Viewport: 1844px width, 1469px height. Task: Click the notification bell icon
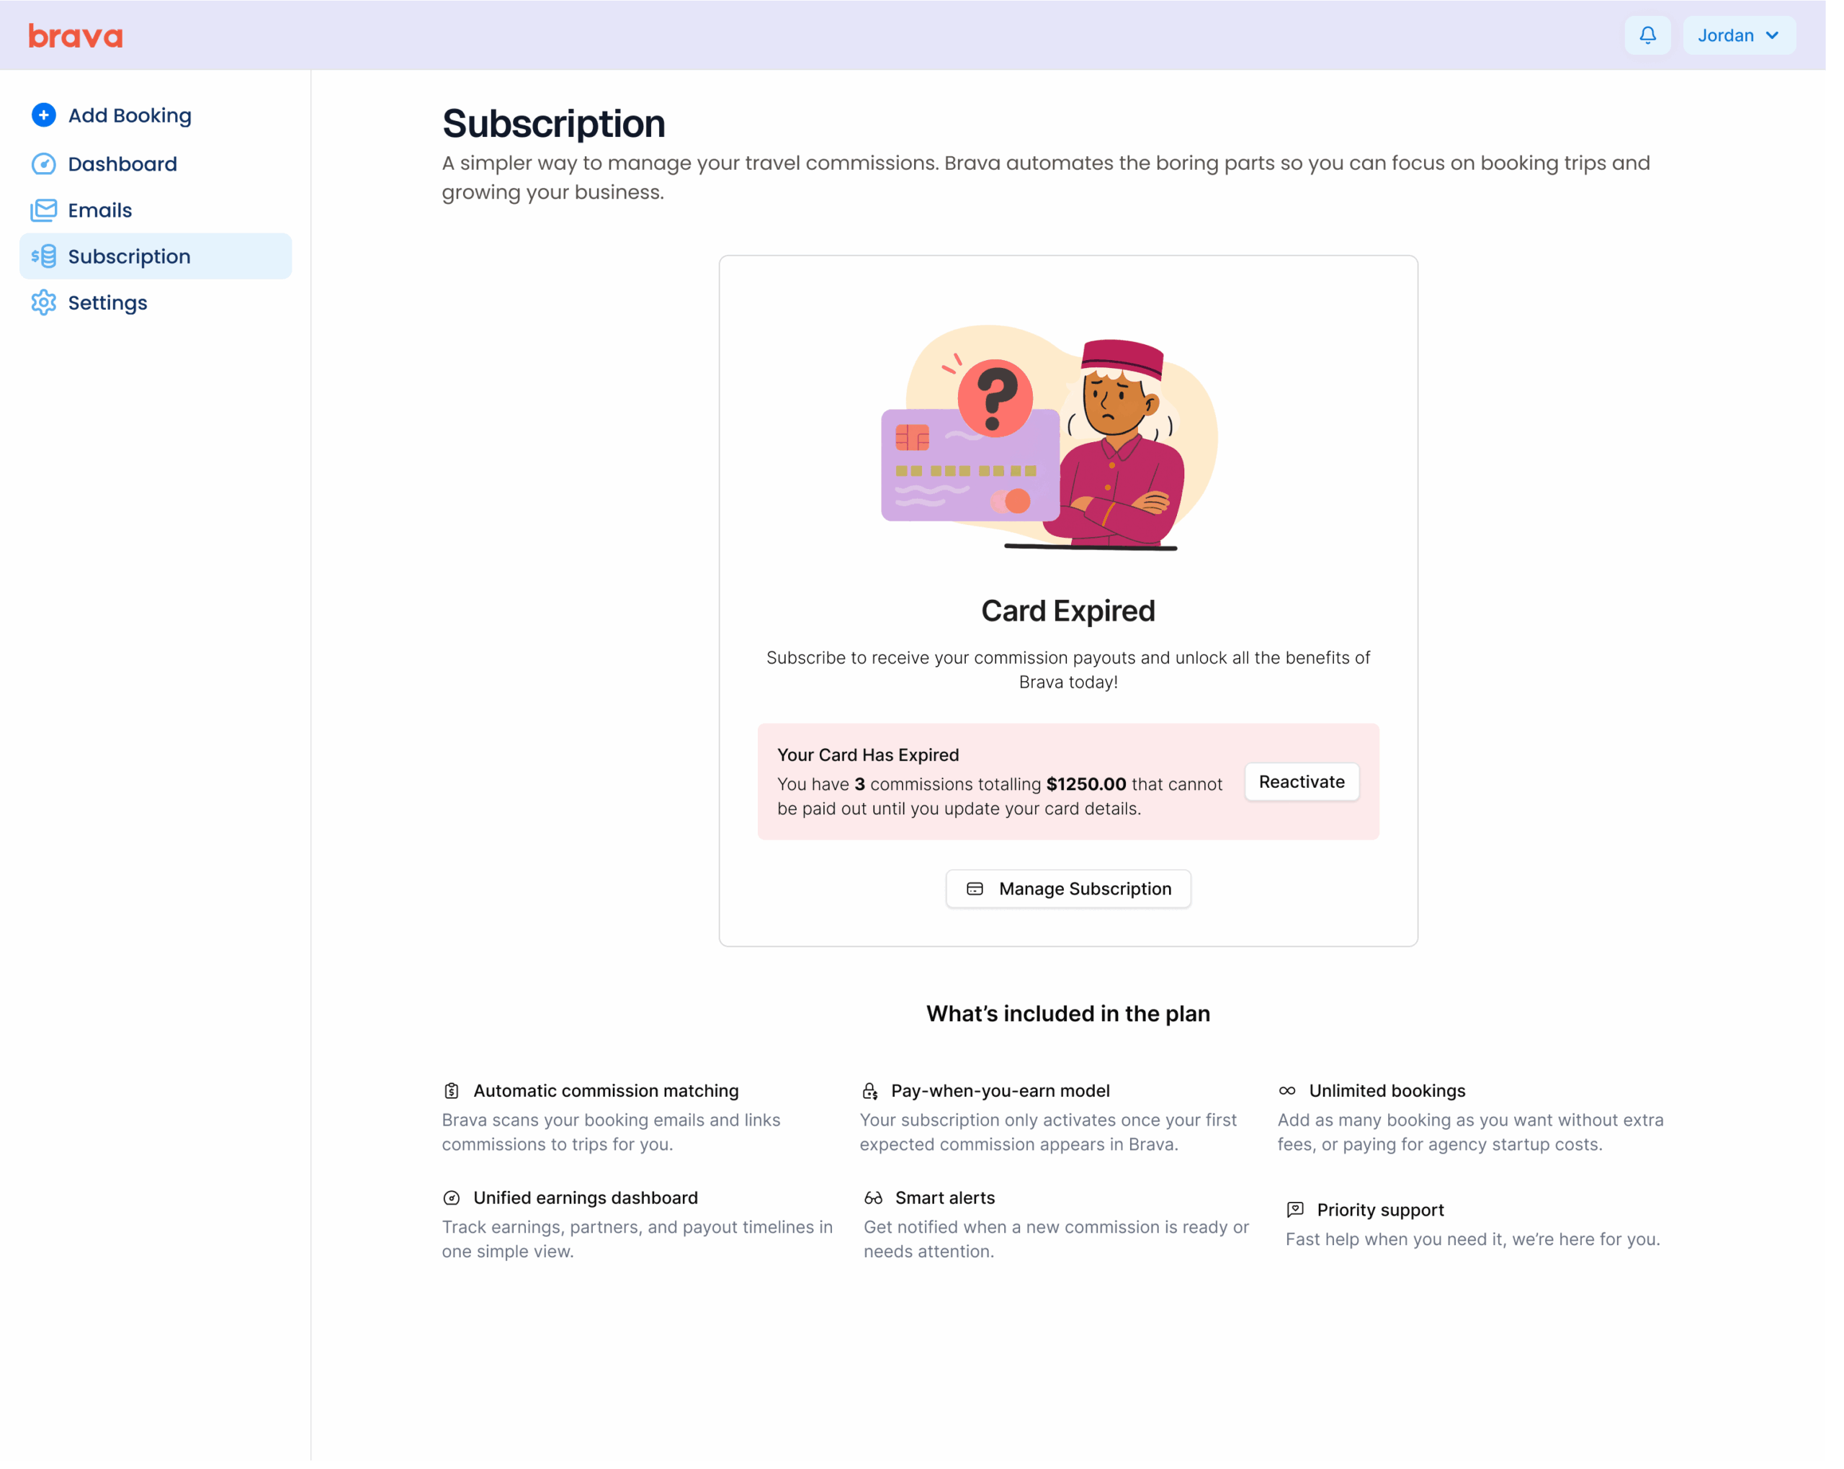1647,35
